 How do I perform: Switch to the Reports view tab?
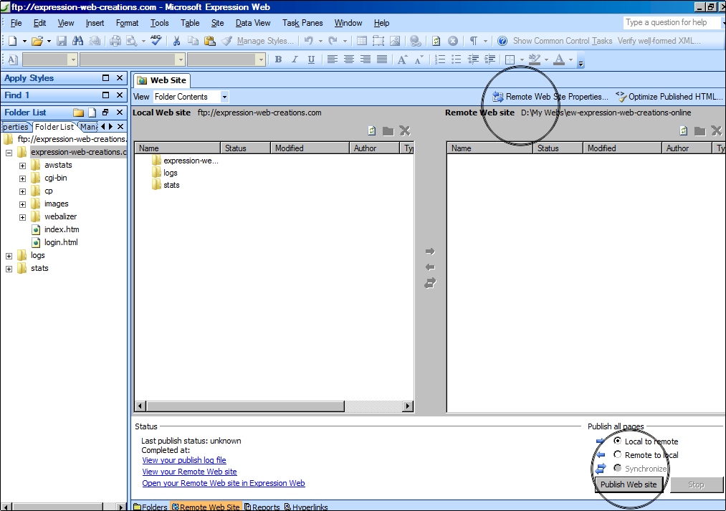click(x=262, y=507)
